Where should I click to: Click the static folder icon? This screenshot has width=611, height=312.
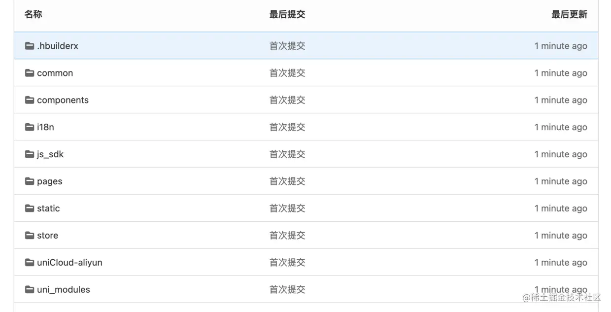point(30,208)
